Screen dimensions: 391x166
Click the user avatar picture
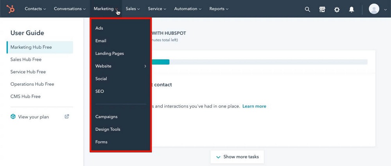pos(374,9)
